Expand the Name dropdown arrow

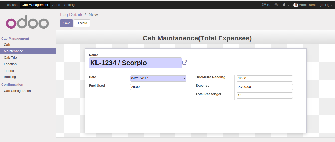tap(180, 63)
